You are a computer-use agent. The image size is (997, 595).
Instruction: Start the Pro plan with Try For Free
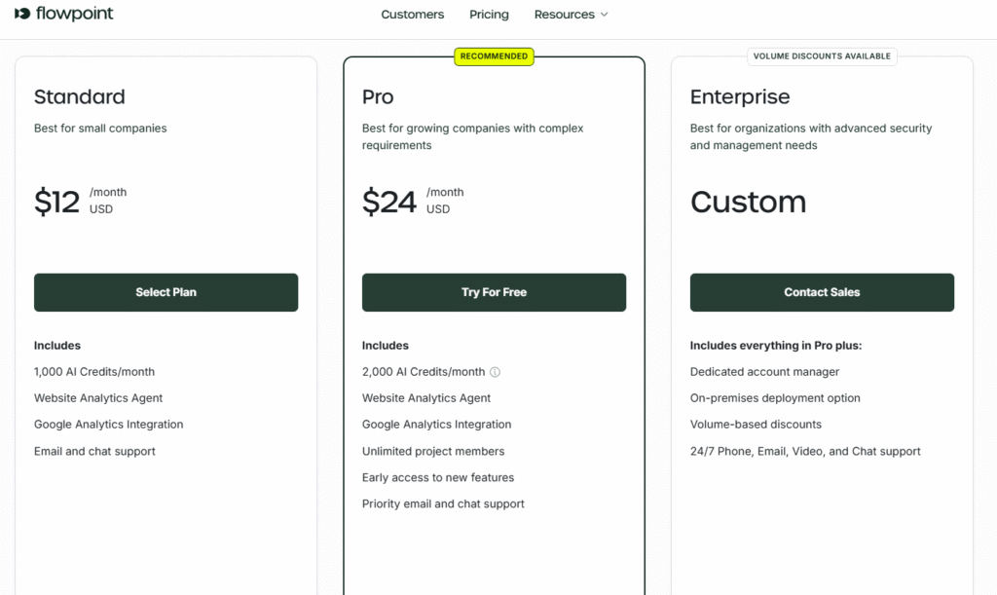[x=494, y=292]
